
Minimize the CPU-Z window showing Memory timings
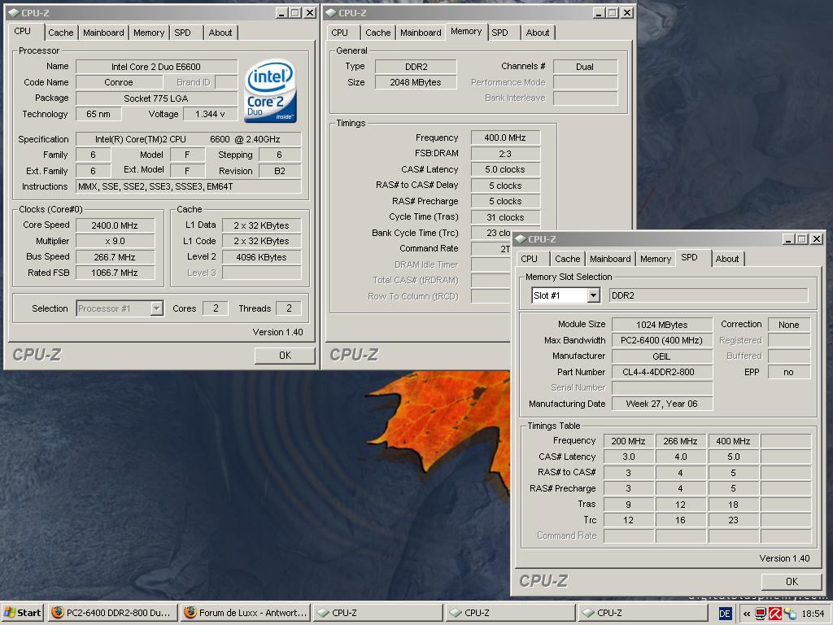tap(600, 13)
